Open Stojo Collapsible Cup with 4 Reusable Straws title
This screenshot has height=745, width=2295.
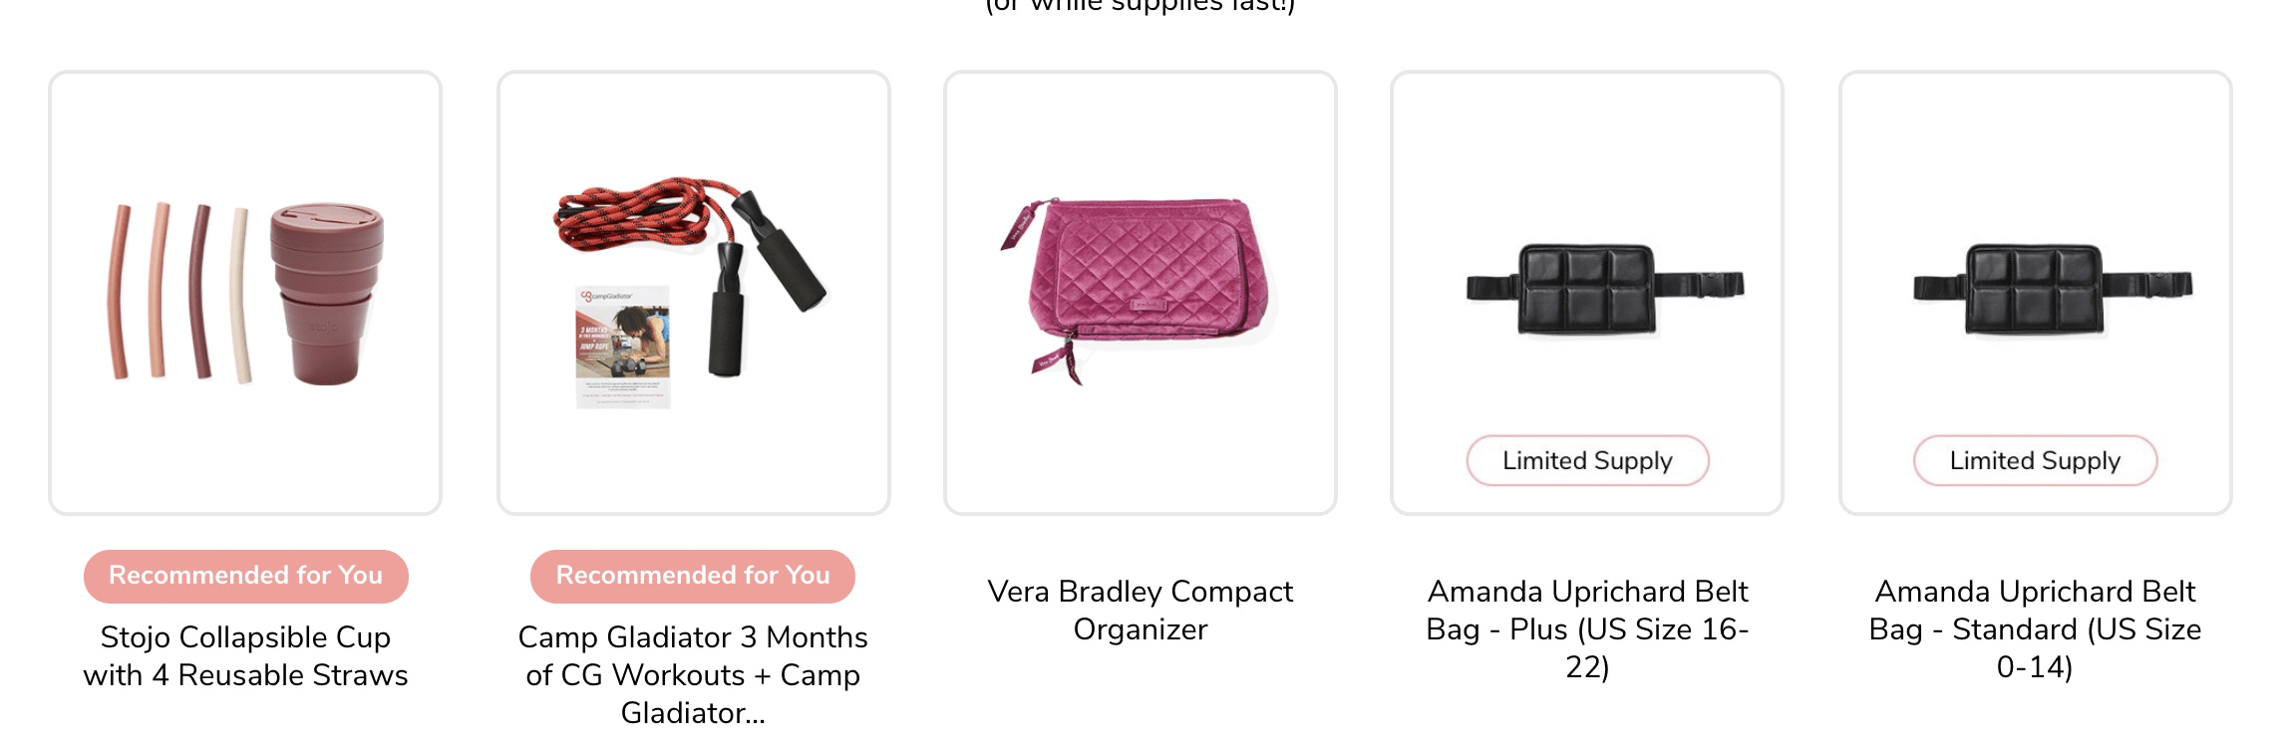tap(245, 656)
